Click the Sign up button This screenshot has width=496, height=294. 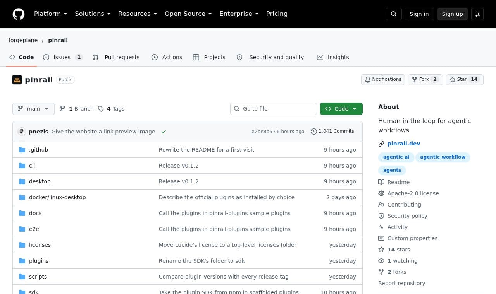point(453,14)
